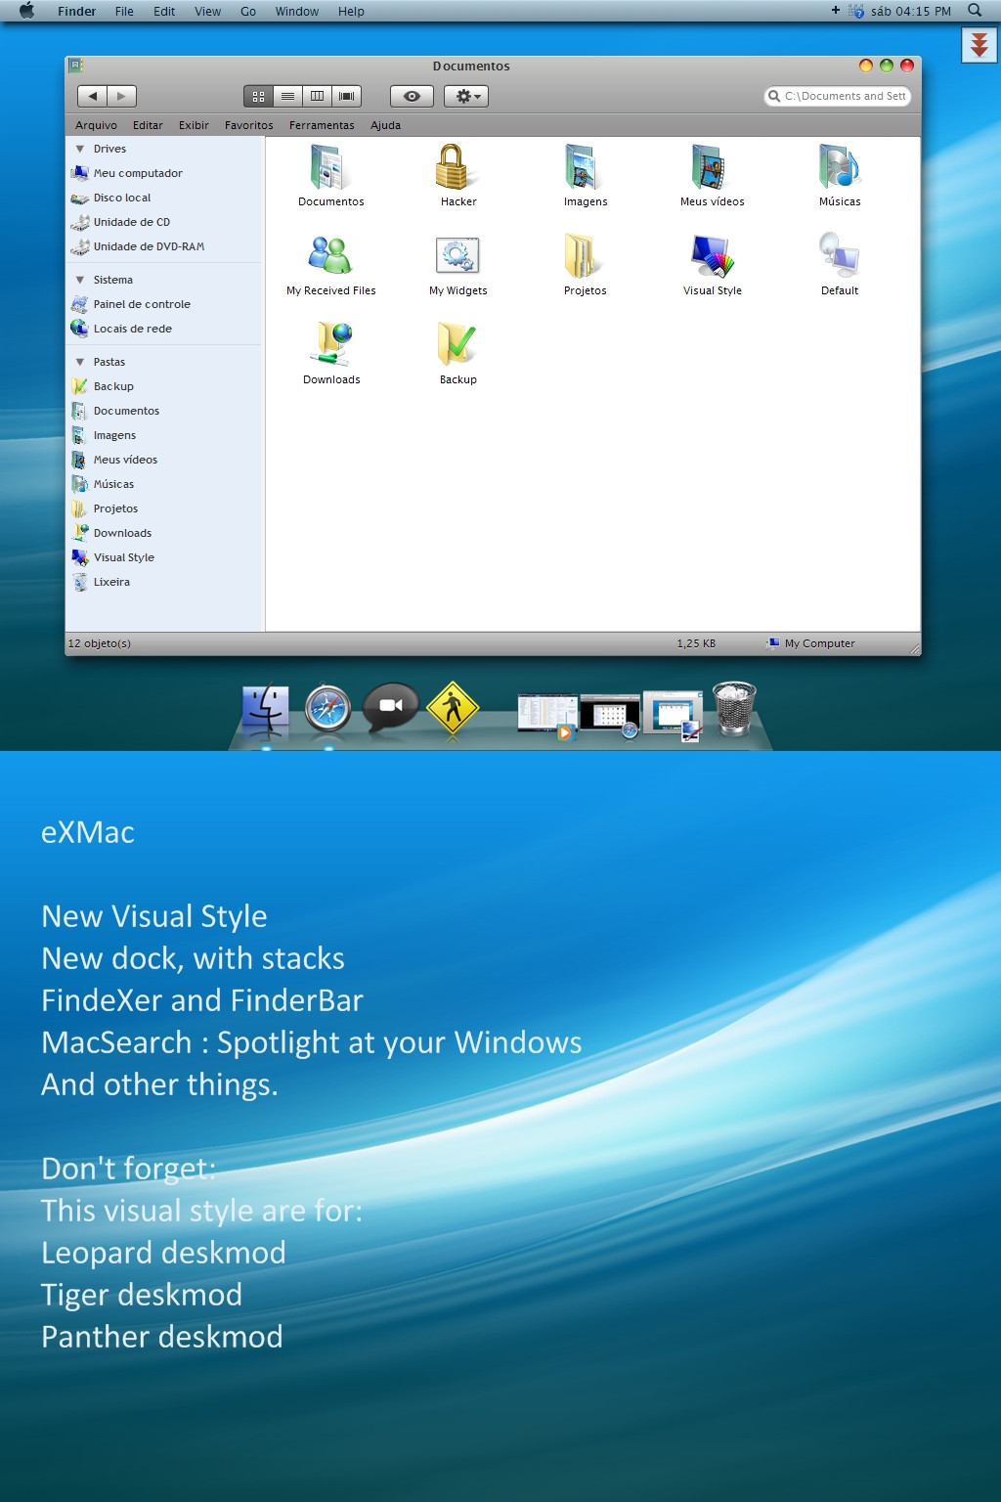Click the first stacked window thumbnail in dock

coord(546,714)
